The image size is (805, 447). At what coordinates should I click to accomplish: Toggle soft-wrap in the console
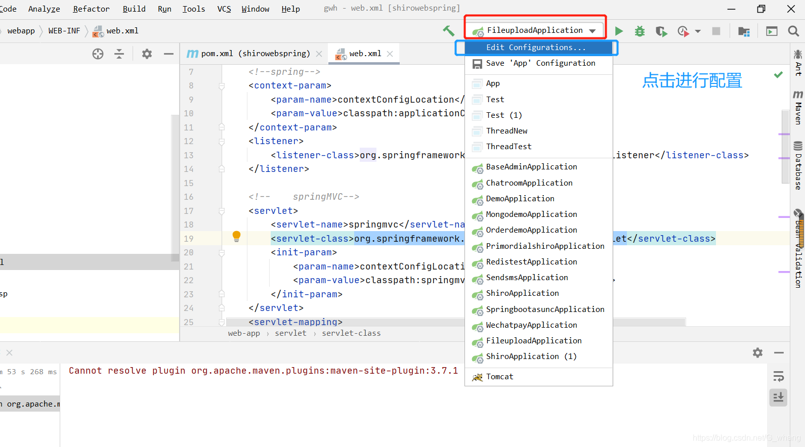click(779, 376)
